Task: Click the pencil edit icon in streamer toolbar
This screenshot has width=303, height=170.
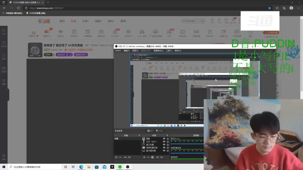Action: click(210, 32)
